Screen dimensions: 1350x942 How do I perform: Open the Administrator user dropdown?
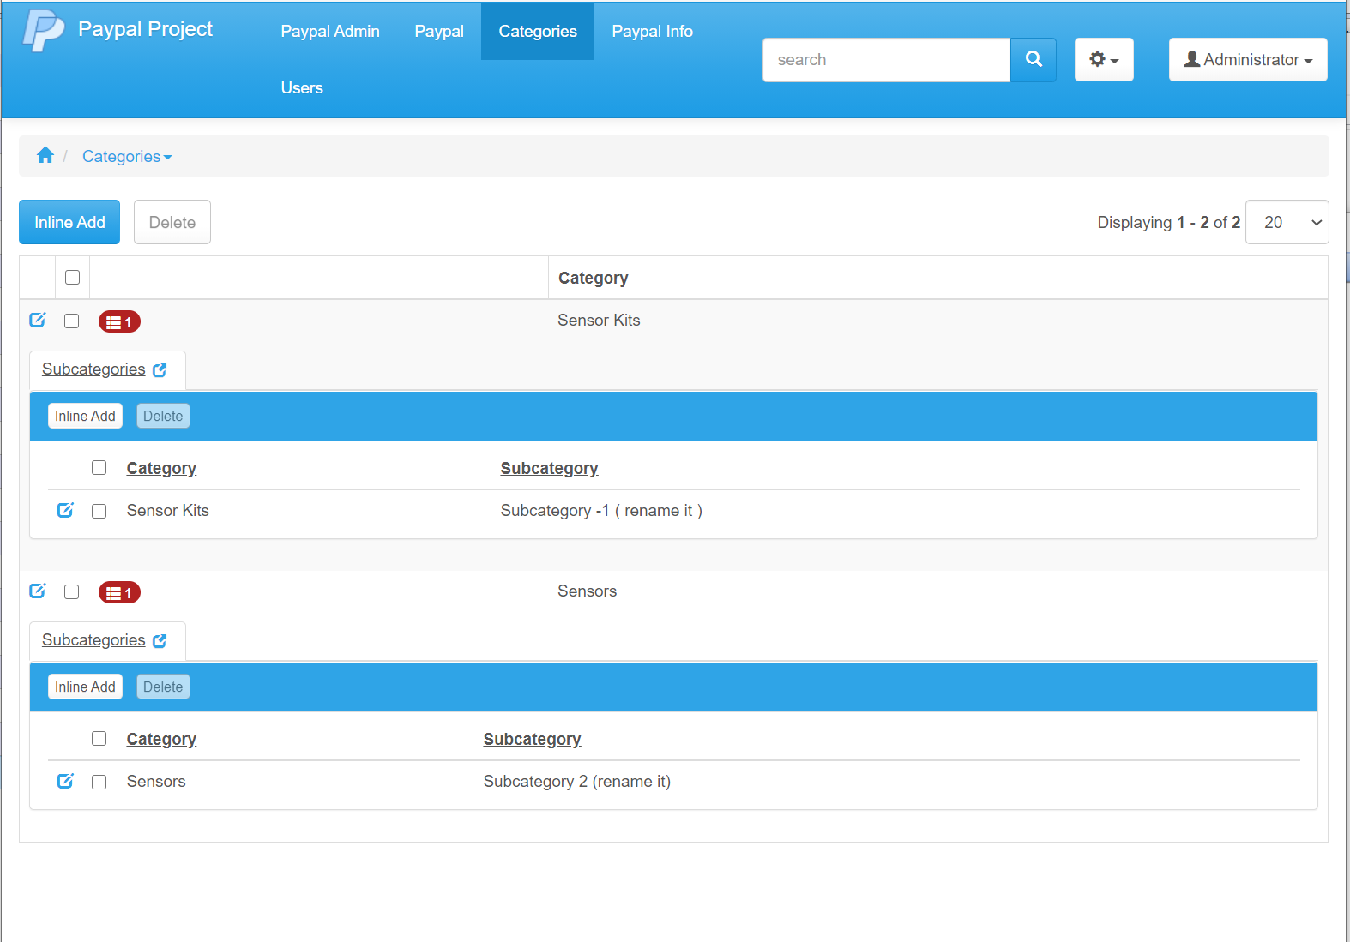[x=1248, y=60]
